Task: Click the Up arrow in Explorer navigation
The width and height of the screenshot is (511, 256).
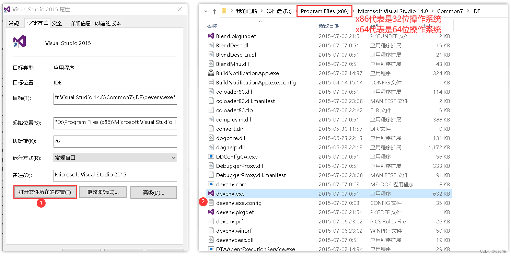Action: (x=214, y=11)
